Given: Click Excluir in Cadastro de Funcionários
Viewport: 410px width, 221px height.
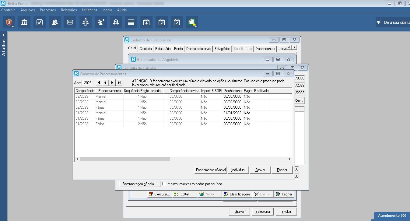Looking at the screenshot, I should [x=286, y=212].
